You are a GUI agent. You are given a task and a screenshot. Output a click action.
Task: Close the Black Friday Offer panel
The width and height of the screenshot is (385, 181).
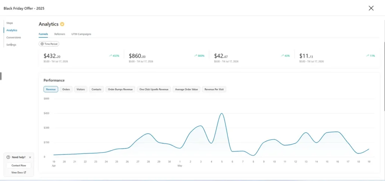pos(371,8)
